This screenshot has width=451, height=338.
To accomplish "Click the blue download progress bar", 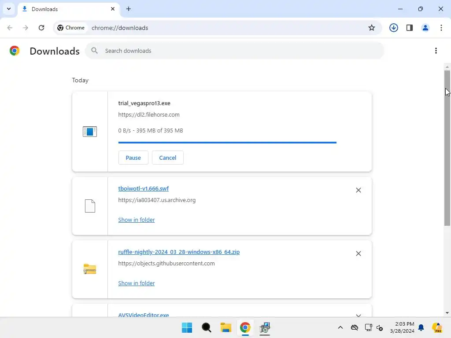I will 227,142.
